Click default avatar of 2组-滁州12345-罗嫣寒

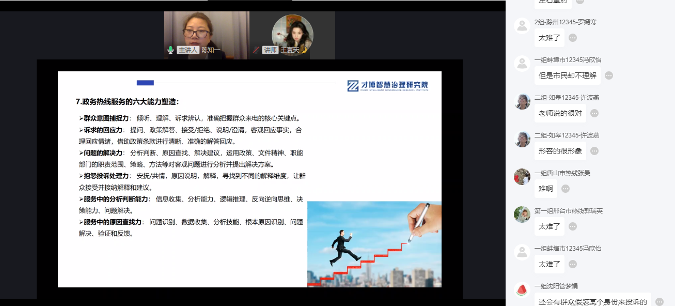[522, 25]
